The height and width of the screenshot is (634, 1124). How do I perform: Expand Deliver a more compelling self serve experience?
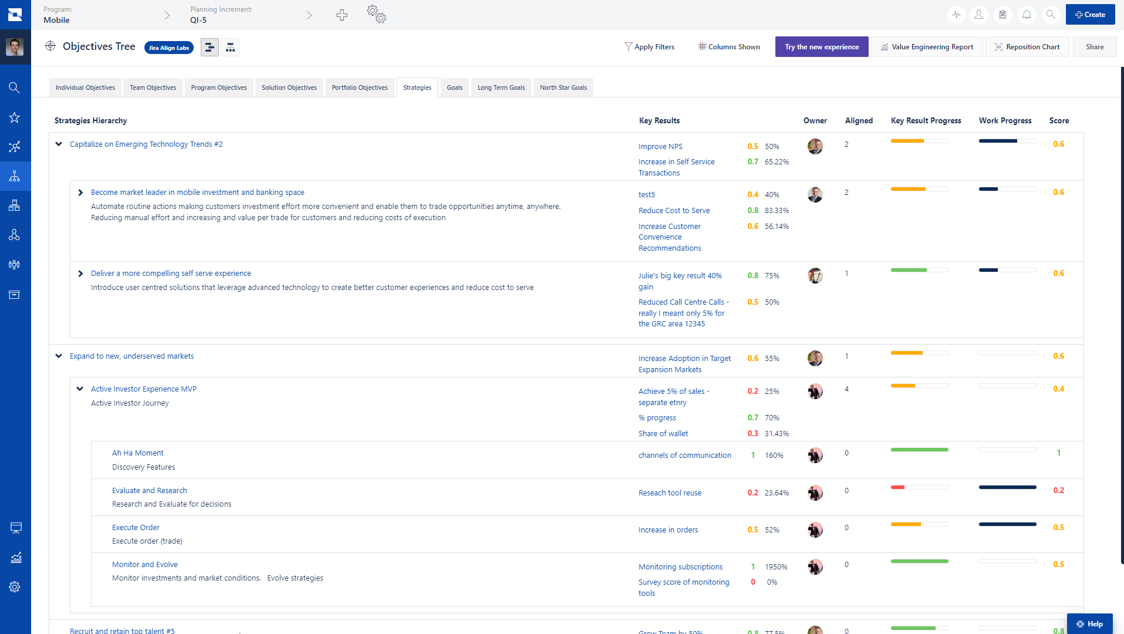[x=80, y=273]
